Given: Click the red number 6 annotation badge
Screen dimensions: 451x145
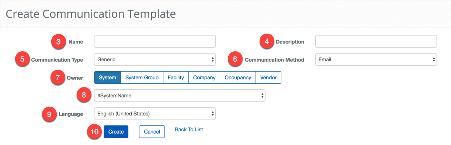Looking at the screenshot, I should coord(235,59).
